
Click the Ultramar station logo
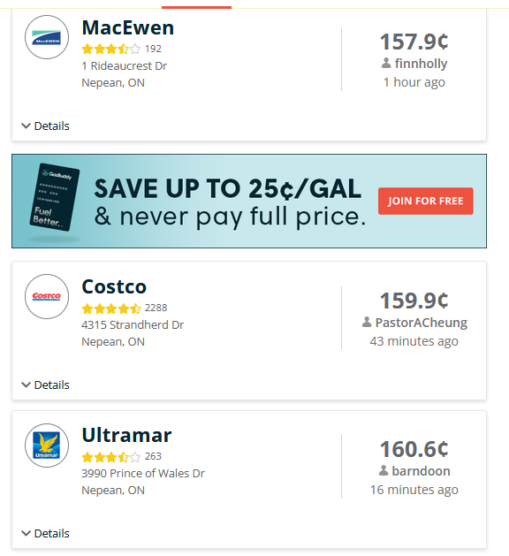(x=47, y=446)
